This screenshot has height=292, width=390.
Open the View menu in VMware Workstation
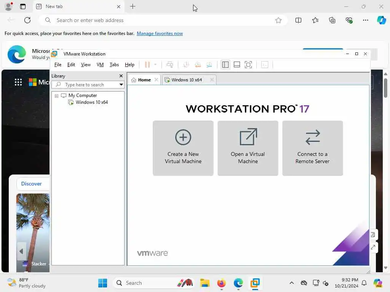86,65
